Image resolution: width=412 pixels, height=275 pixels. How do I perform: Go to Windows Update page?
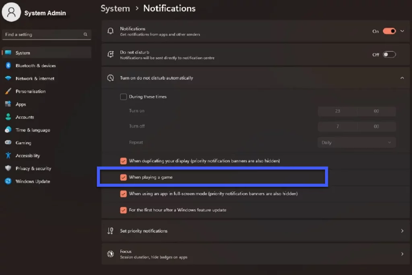[x=47, y=181]
